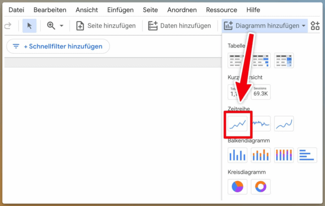Click the add community visualization icon
The image size is (325, 206).
[x=315, y=26]
